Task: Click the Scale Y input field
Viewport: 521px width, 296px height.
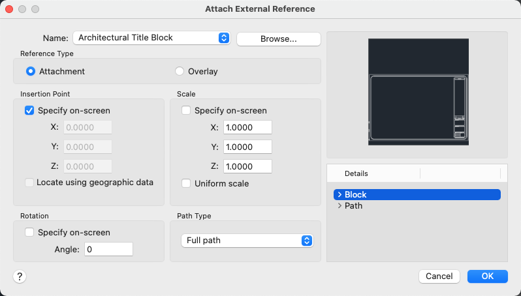Action: [x=247, y=147]
